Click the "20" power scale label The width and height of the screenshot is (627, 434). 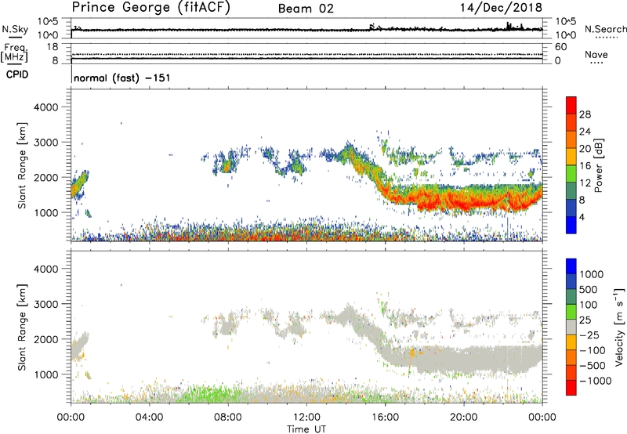coord(585,149)
